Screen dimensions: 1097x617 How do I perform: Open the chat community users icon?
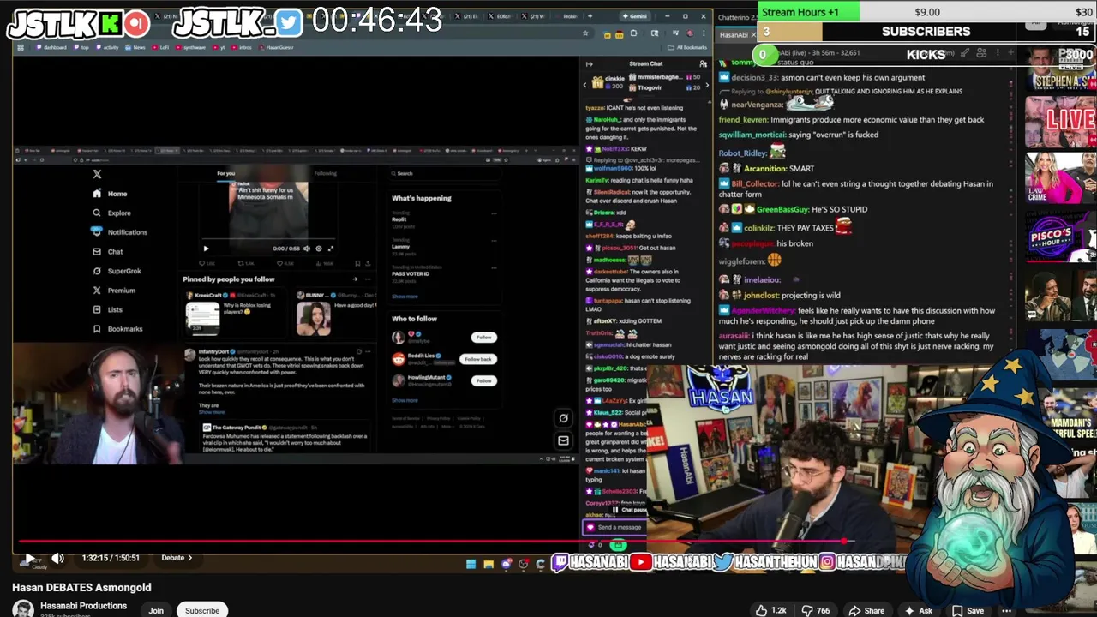click(x=703, y=63)
